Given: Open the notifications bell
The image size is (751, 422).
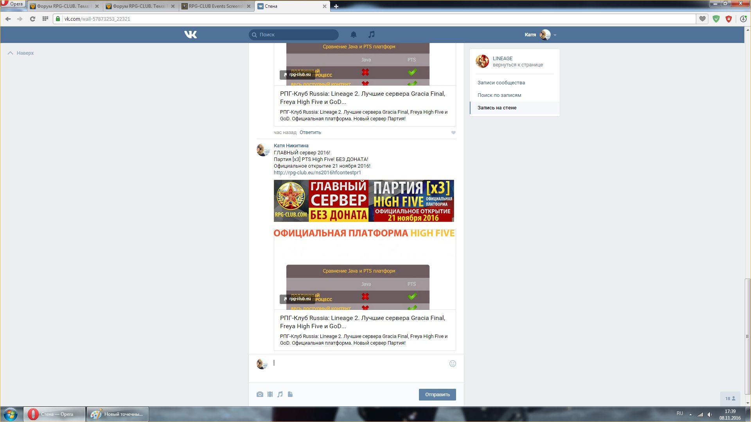Looking at the screenshot, I should coord(353,35).
